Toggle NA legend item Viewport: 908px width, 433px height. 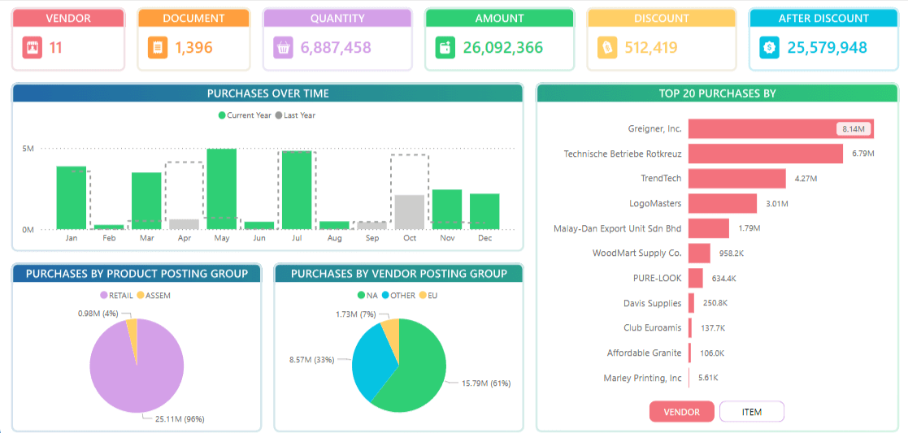point(367,295)
